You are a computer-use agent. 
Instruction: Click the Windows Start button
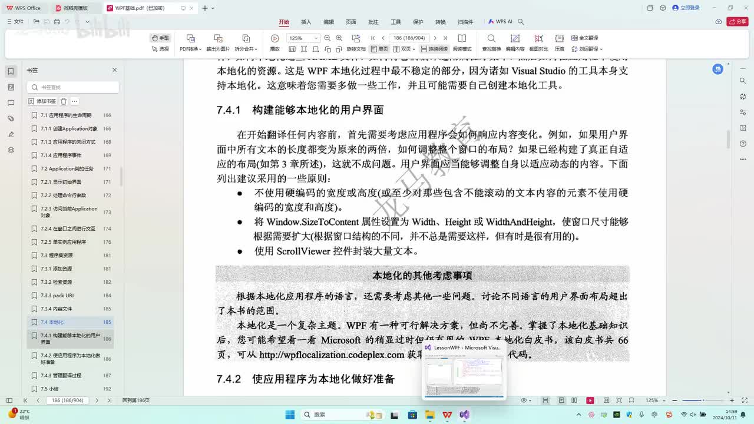click(x=290, y=415)
